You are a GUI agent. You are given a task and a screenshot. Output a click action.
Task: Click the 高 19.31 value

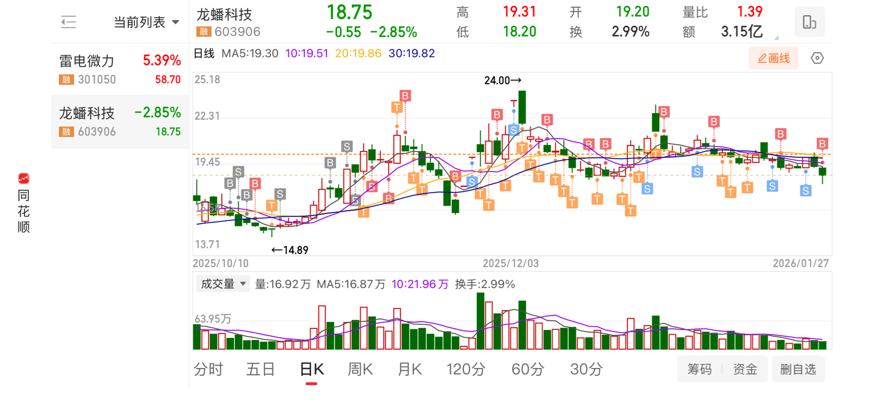(x=520, y=12)
